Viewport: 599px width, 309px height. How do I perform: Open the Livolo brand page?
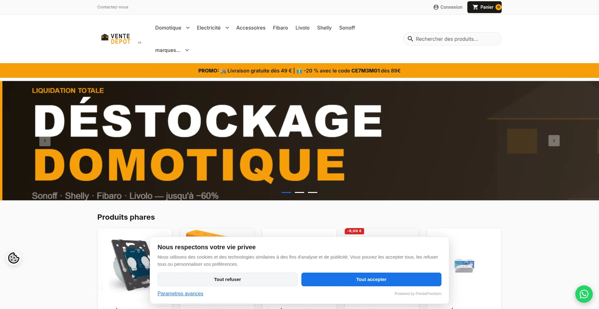click(303, 28)
